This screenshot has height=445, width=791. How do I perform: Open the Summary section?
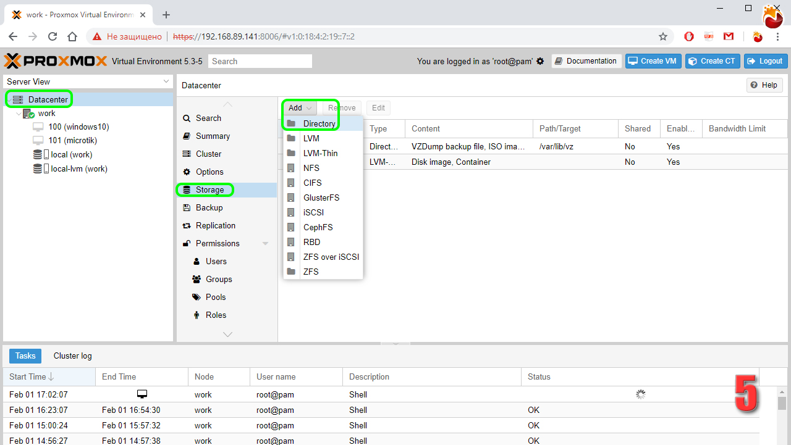[x=227, y=136]
